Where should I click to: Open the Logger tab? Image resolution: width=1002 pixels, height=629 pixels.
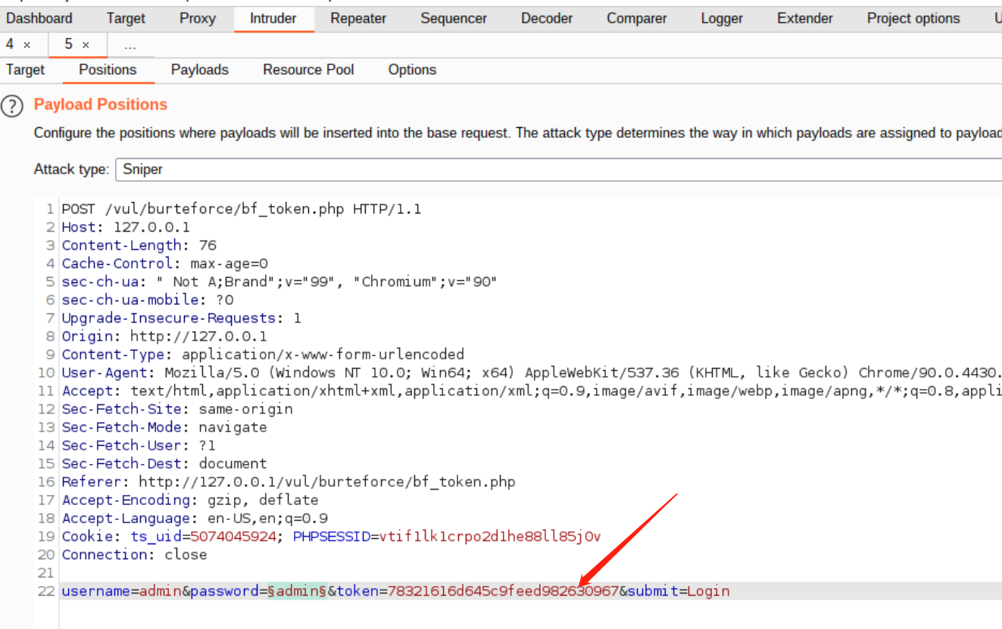(x=722, y=19)
